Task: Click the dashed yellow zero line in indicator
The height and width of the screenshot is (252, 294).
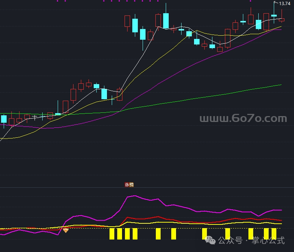Action: 184,228
